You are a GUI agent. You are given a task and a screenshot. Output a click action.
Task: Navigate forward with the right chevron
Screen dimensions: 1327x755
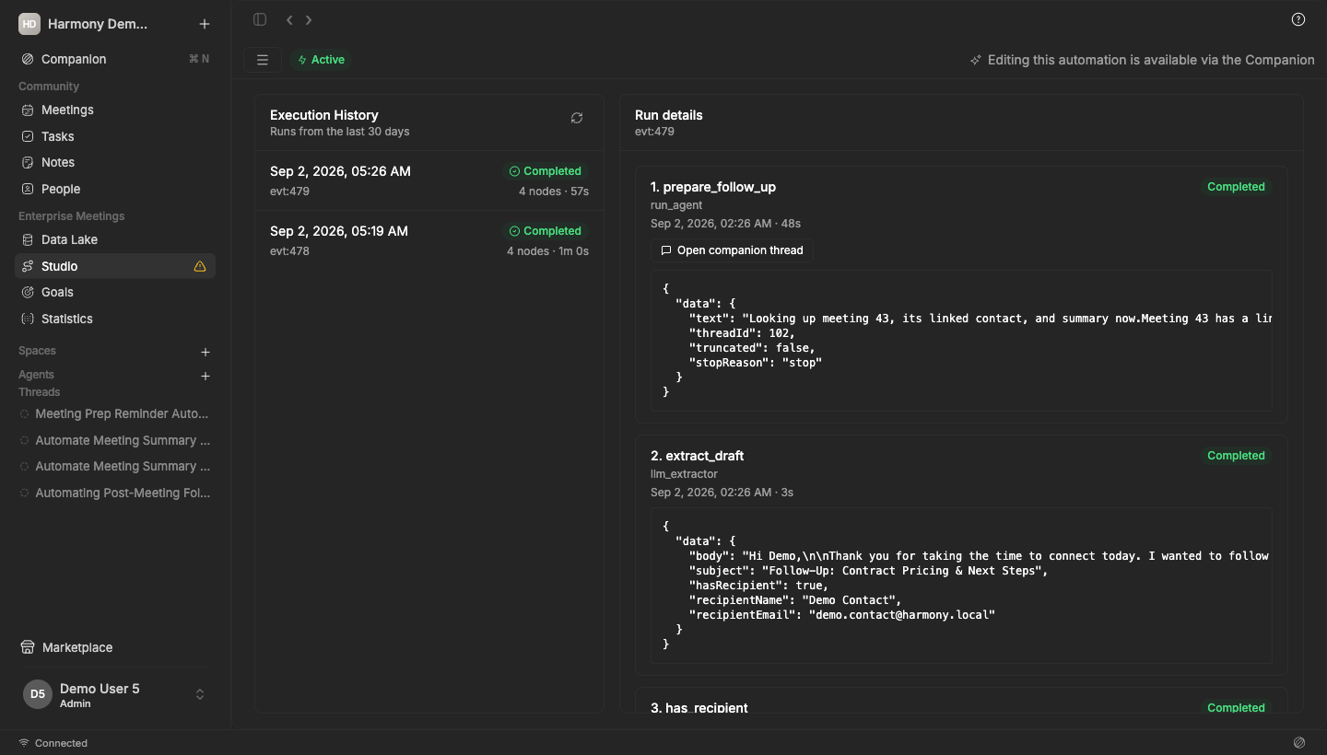tap(309, 19)
